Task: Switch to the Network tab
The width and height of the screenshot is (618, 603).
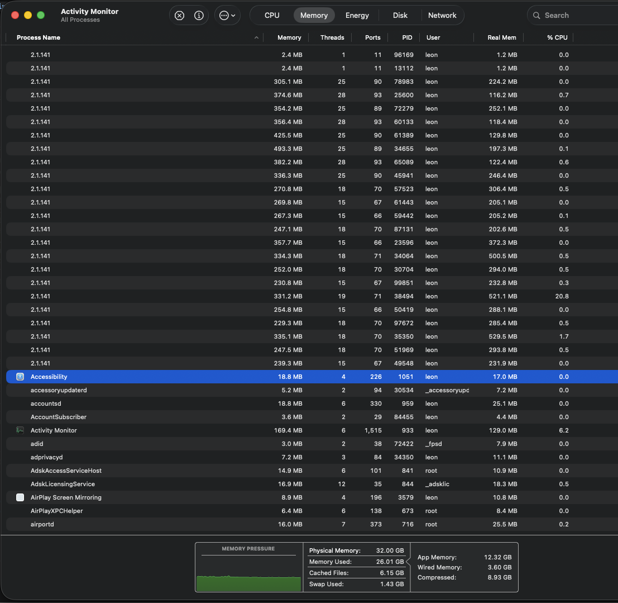Action: (442, 16)
